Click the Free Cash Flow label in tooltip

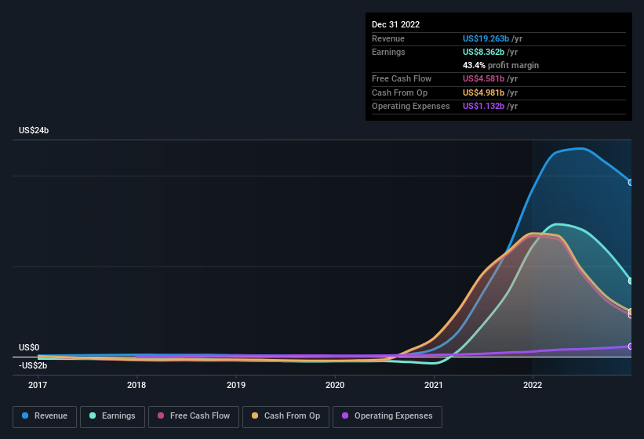[x=402, y=78]
